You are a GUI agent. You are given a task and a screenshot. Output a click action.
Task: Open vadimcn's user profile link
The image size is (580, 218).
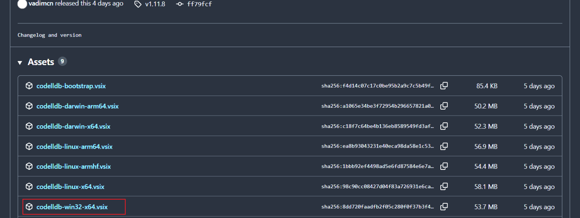tap(41, 4)
